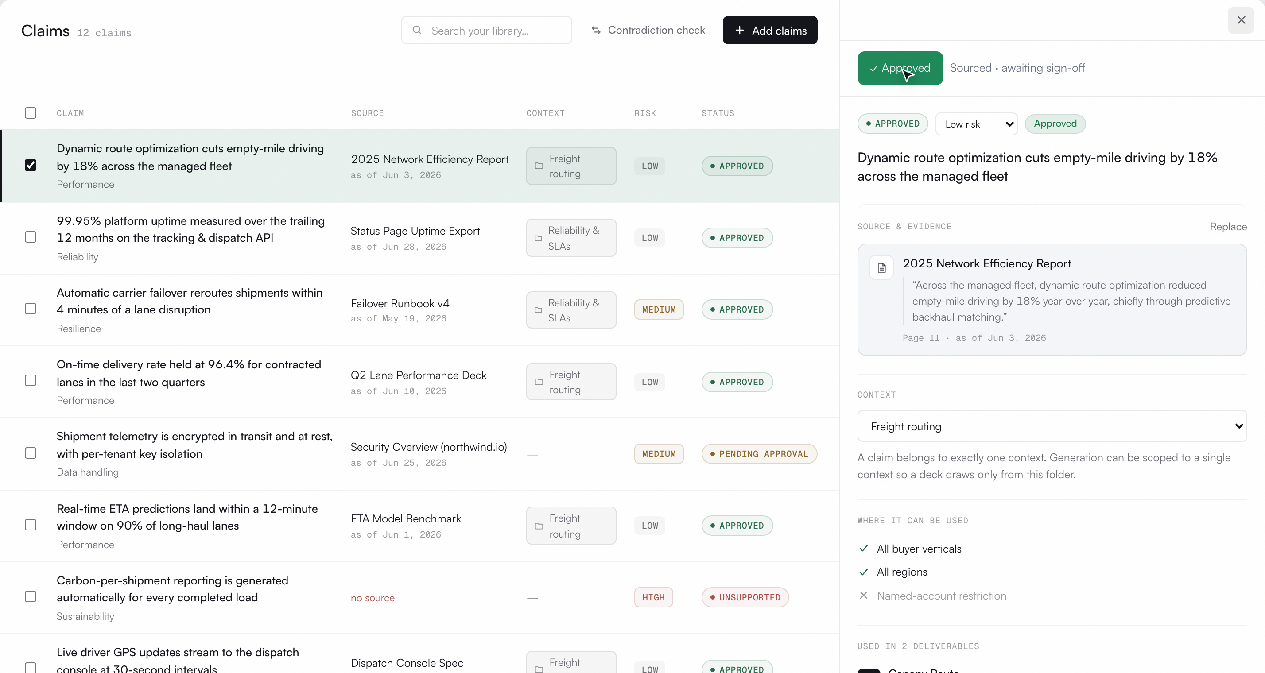Screen dimensions: 1265x673
Task: Check the 99.95% platform uptime claim checkbox
Action: pos(31,237)
